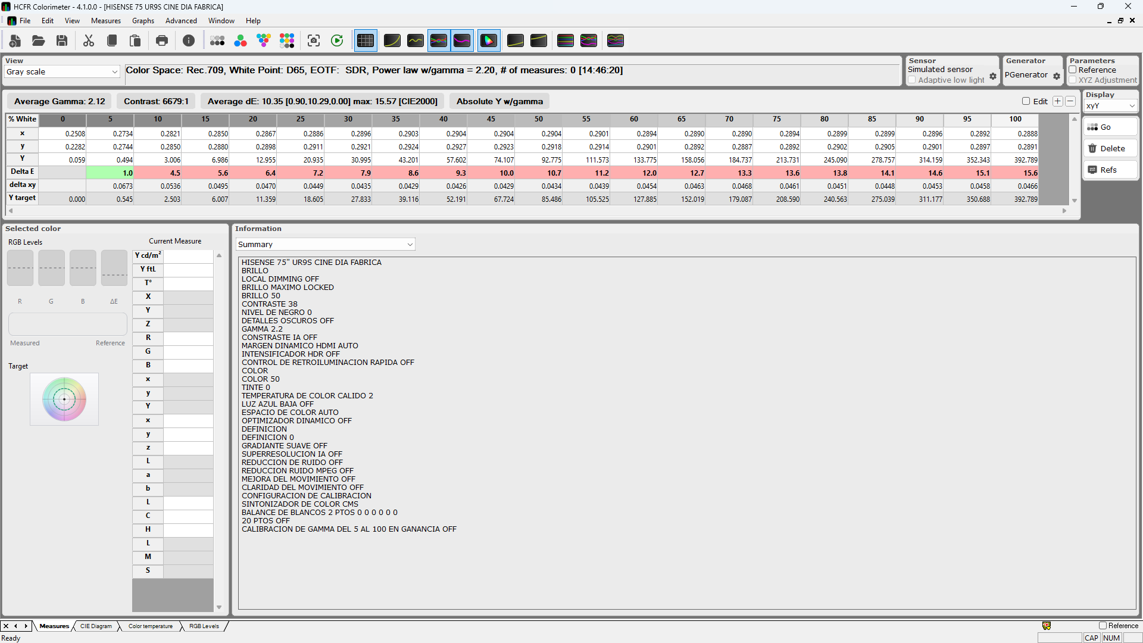The image size is (1143, 643).
Task: Switch to Color temperature tab
Action: click(151, 626)
